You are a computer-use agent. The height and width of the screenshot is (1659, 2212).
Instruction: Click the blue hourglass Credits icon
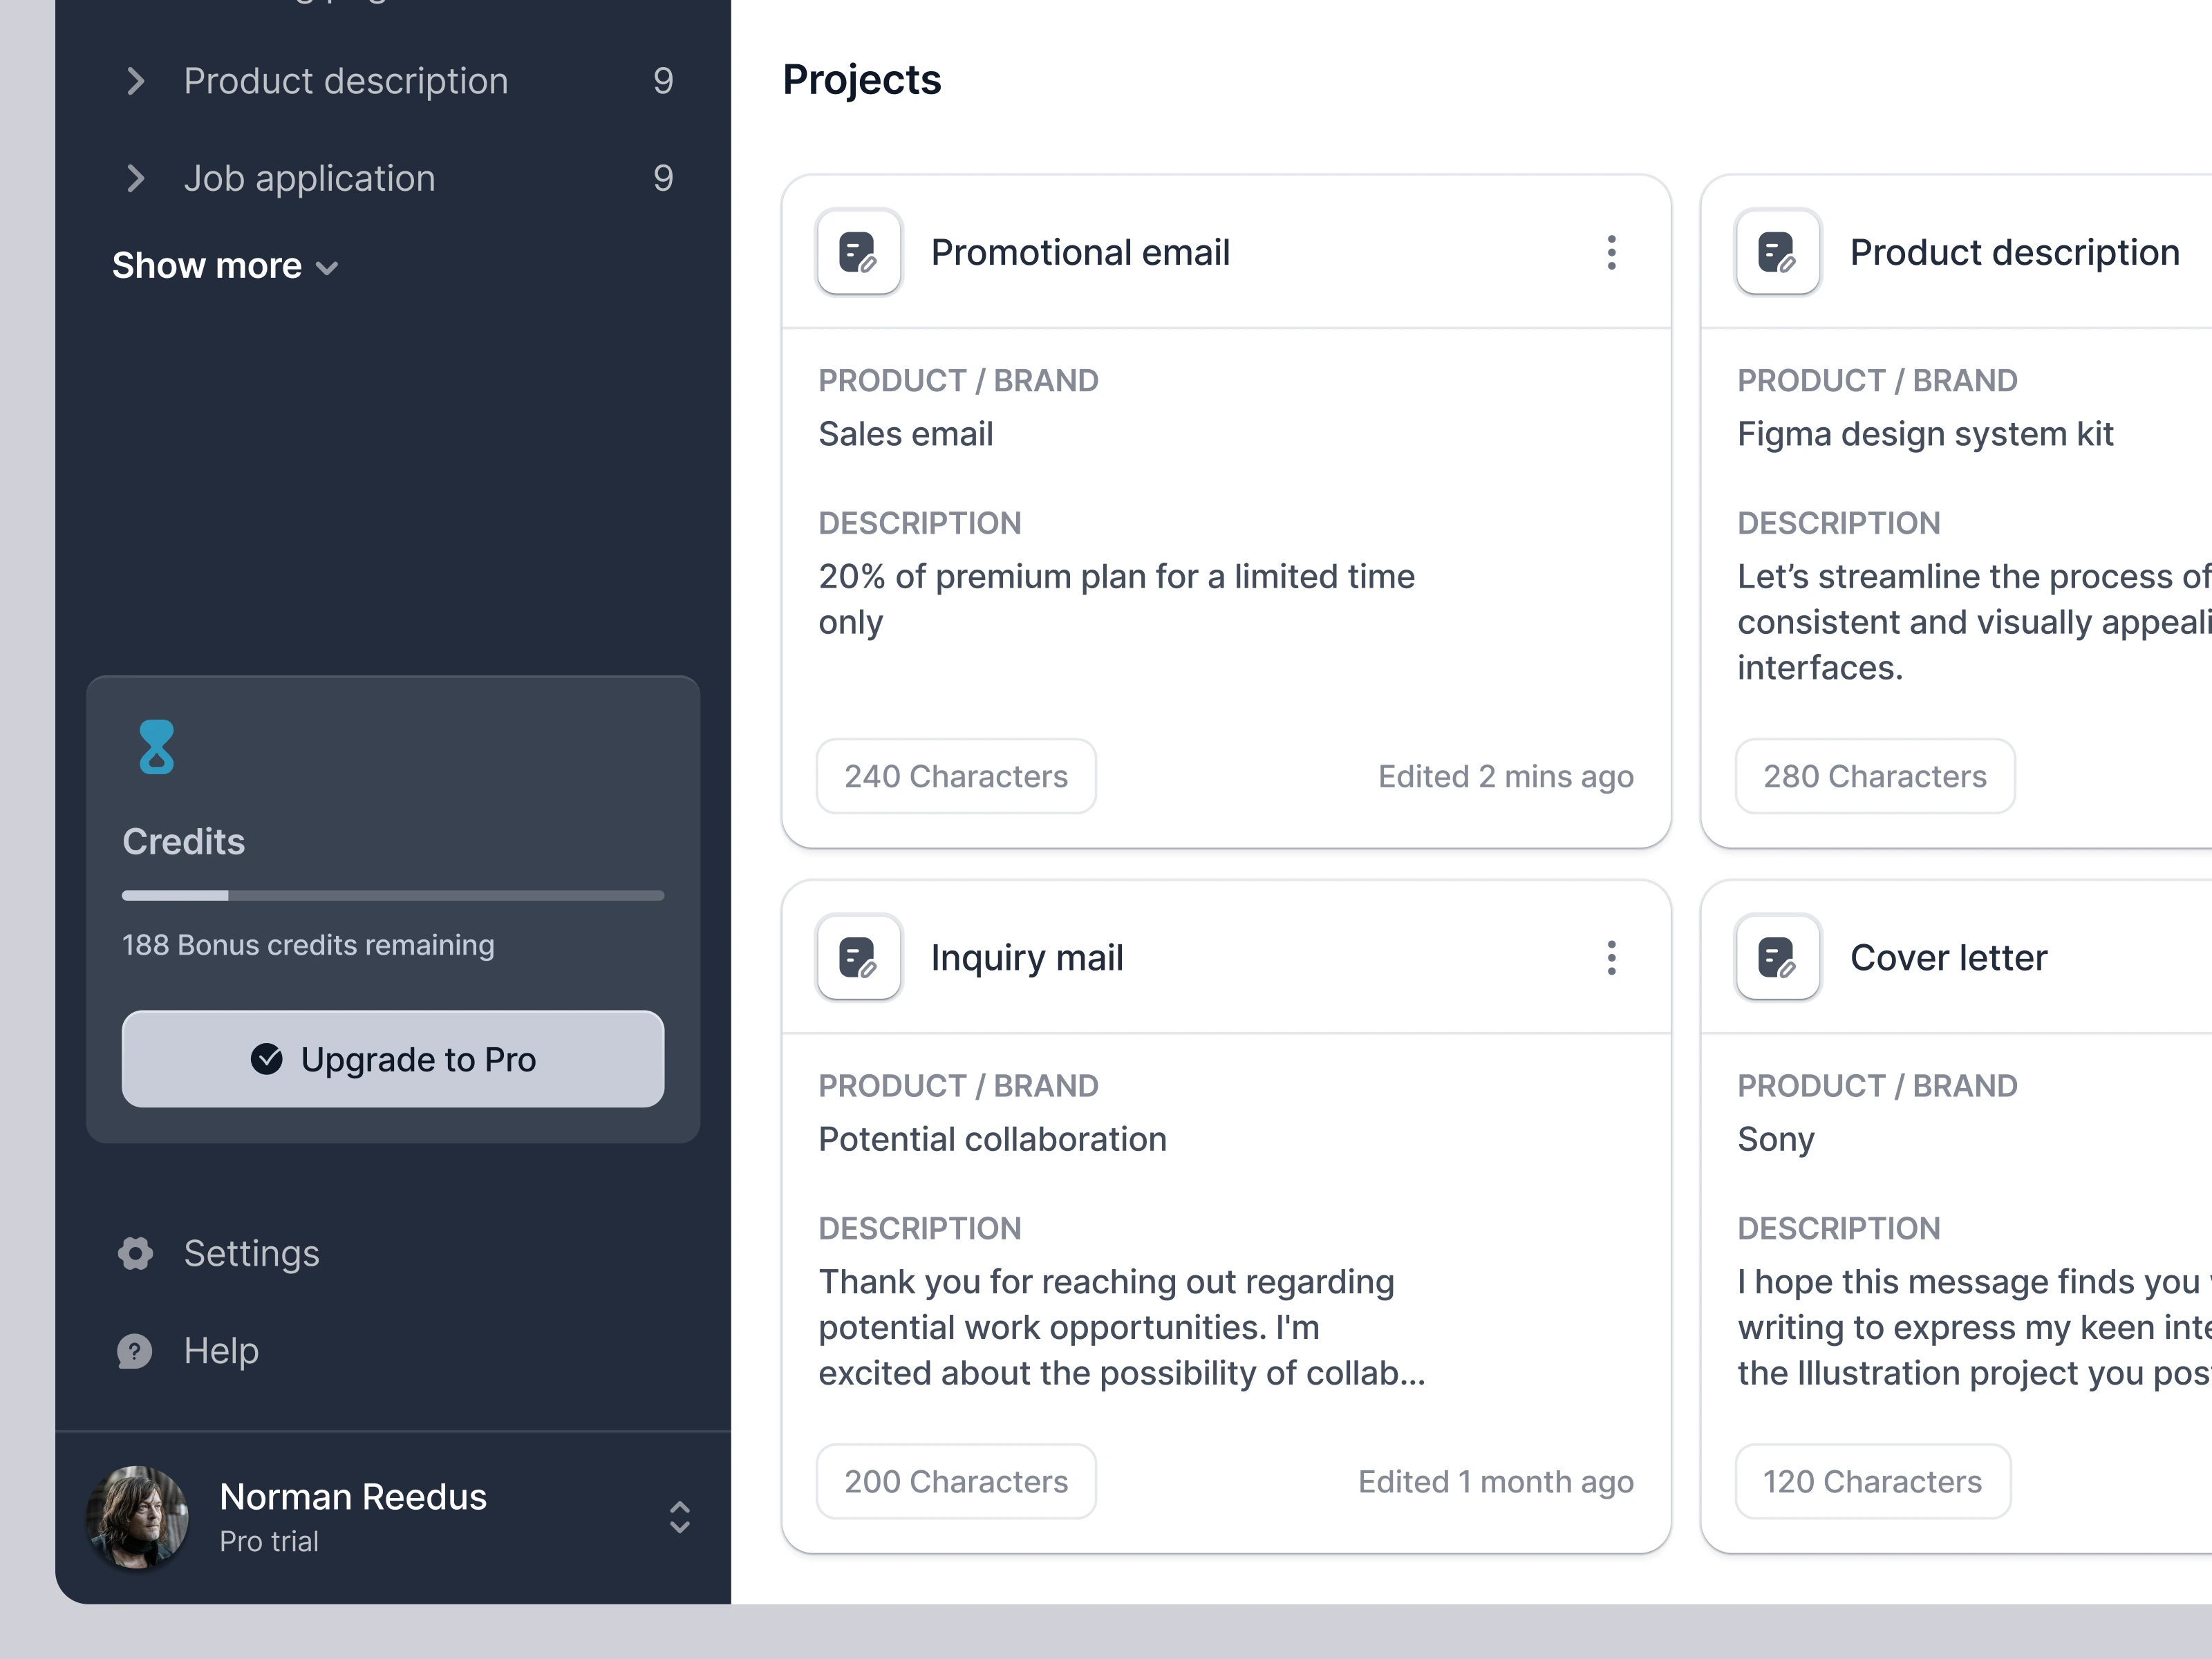click(x=156, y=747)
